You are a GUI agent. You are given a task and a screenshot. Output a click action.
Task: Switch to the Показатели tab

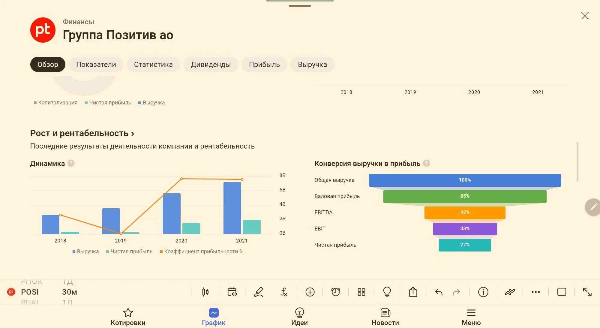pos(96,65)
